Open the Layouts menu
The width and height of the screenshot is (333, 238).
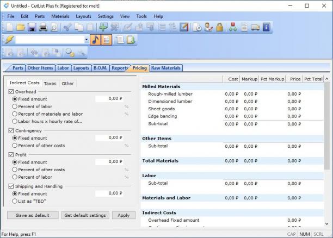pos(83,16)
